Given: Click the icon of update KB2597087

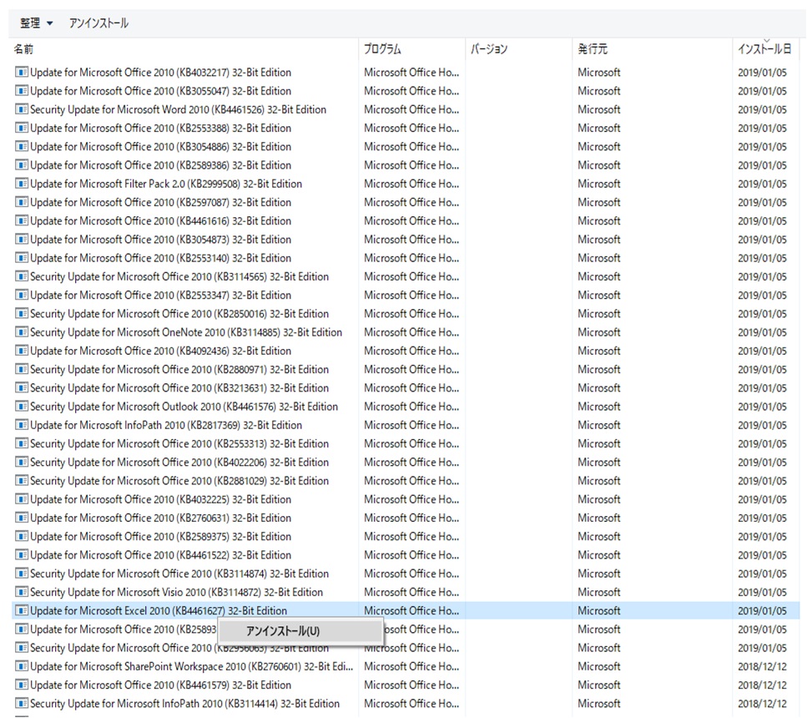Looking at the screenshot, I should coord(22,202).
